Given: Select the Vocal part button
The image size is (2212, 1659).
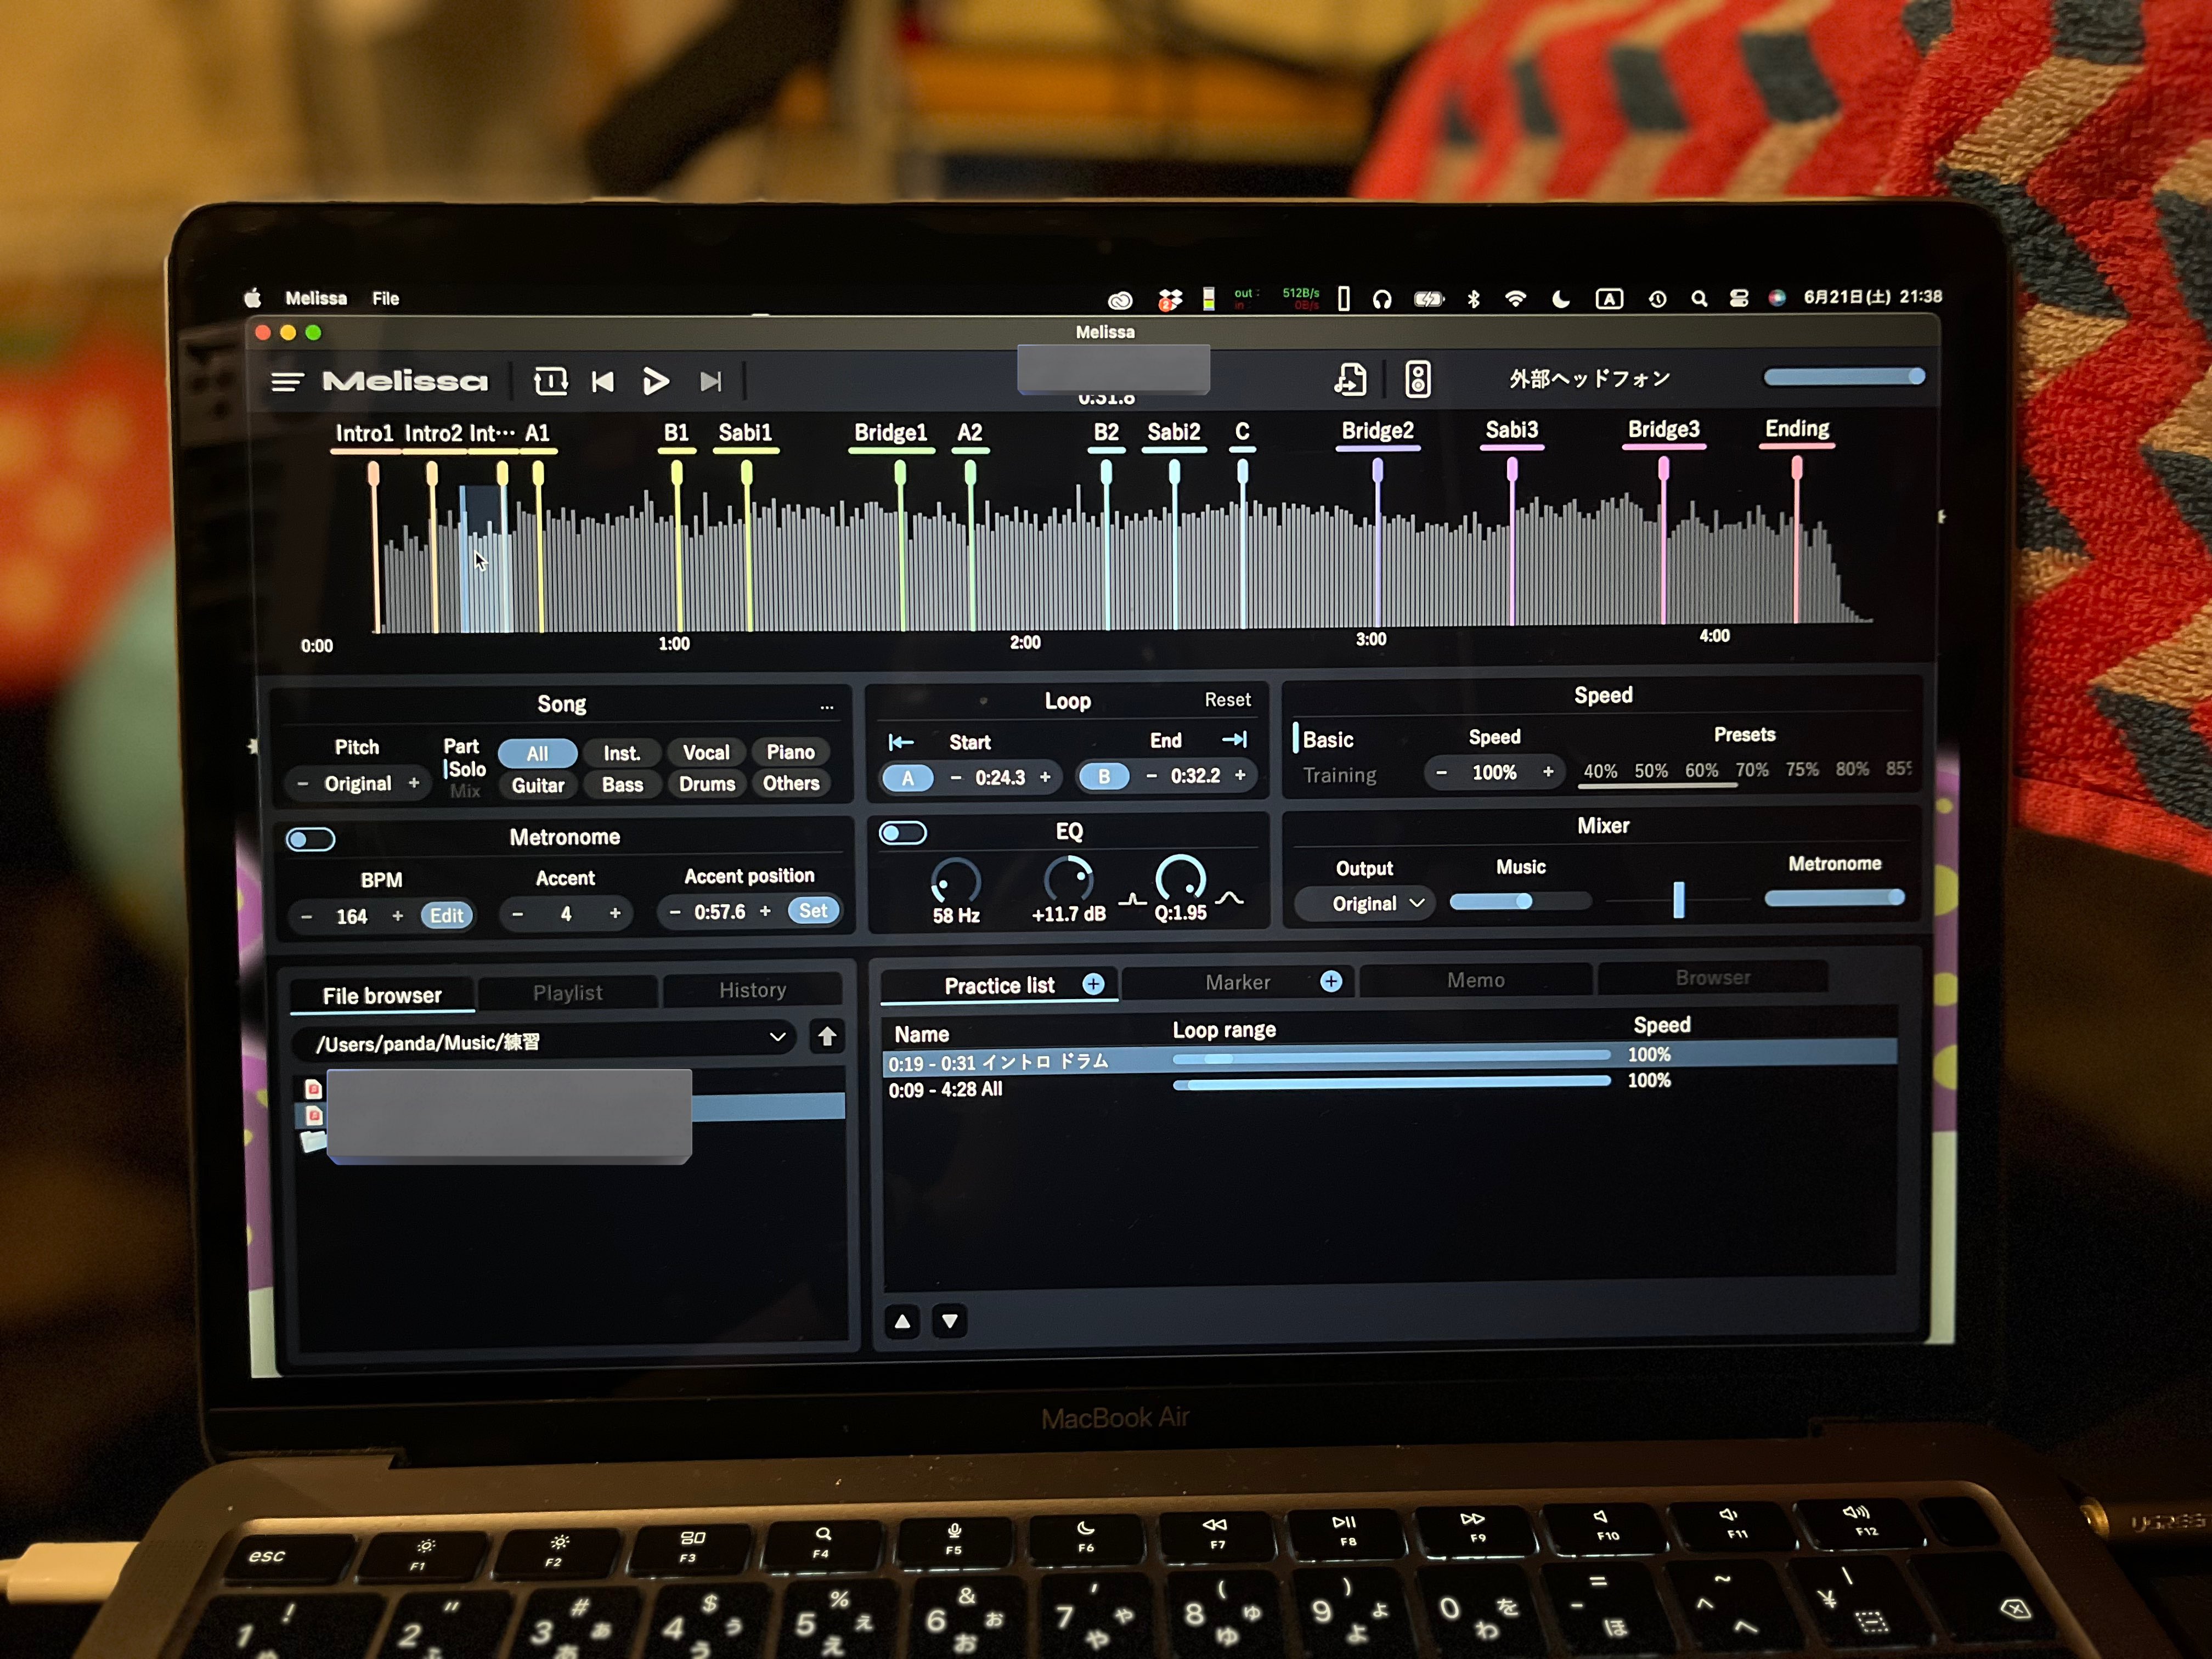Looking at the screenshot, I should coord(706,752).
